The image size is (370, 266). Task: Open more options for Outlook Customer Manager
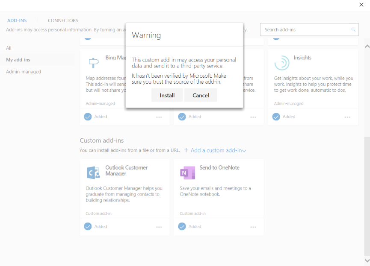(159, 227)
